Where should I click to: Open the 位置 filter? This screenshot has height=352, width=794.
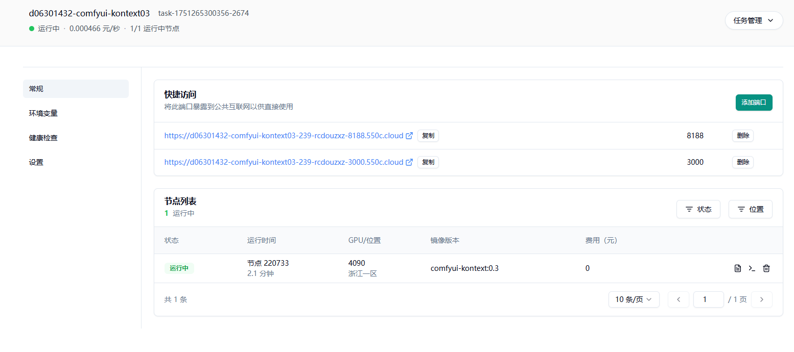750,209
